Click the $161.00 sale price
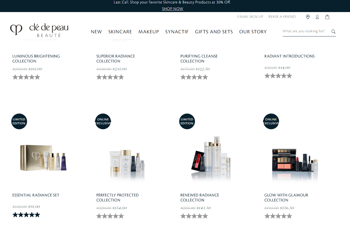 (35, 69)
